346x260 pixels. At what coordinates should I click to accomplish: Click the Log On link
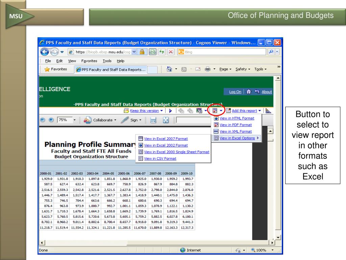[x=235, y=92]
